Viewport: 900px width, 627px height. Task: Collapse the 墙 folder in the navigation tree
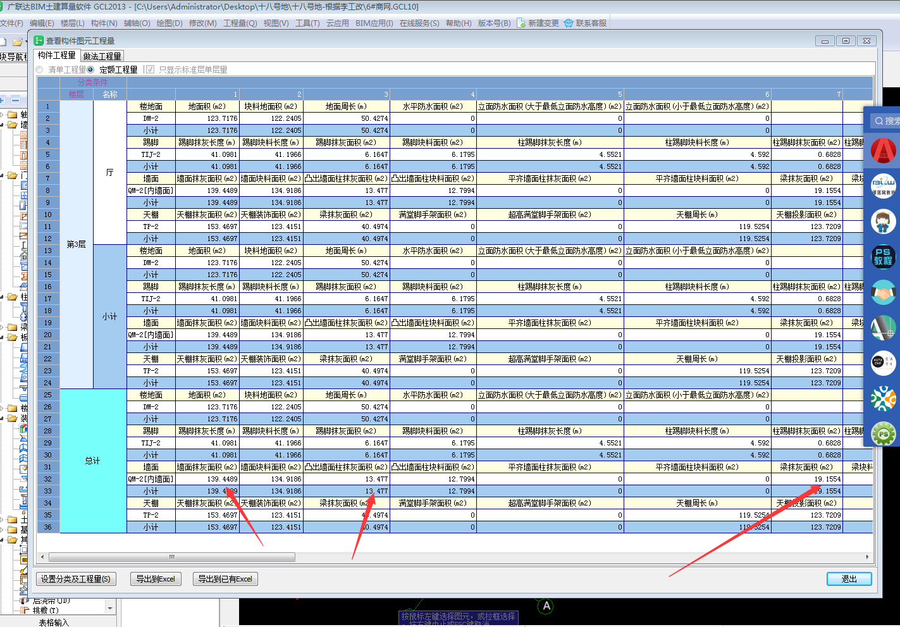click(x=2, y=125)
